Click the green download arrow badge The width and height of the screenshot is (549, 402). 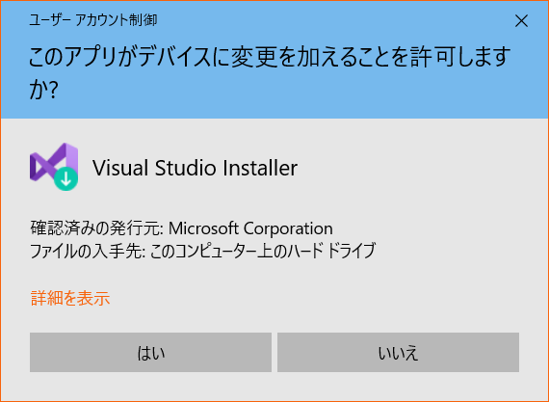[x=65, y=178]
